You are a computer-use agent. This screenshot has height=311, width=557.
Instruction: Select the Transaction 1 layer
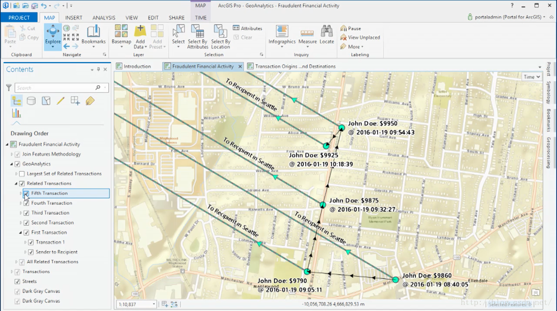[x=50, y=242]
